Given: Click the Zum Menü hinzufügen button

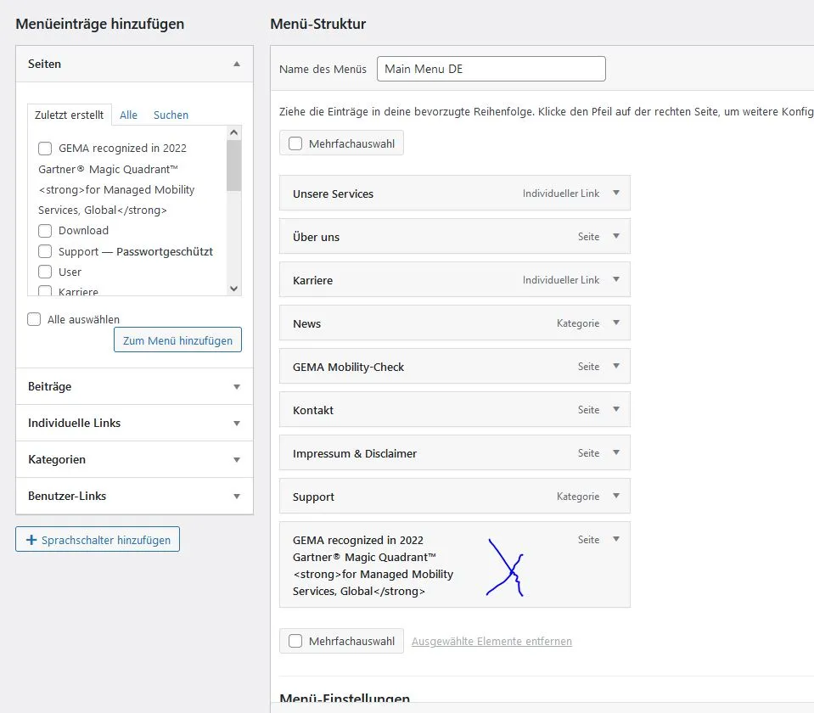Looking at the screenshot, I should pos(177,340).
